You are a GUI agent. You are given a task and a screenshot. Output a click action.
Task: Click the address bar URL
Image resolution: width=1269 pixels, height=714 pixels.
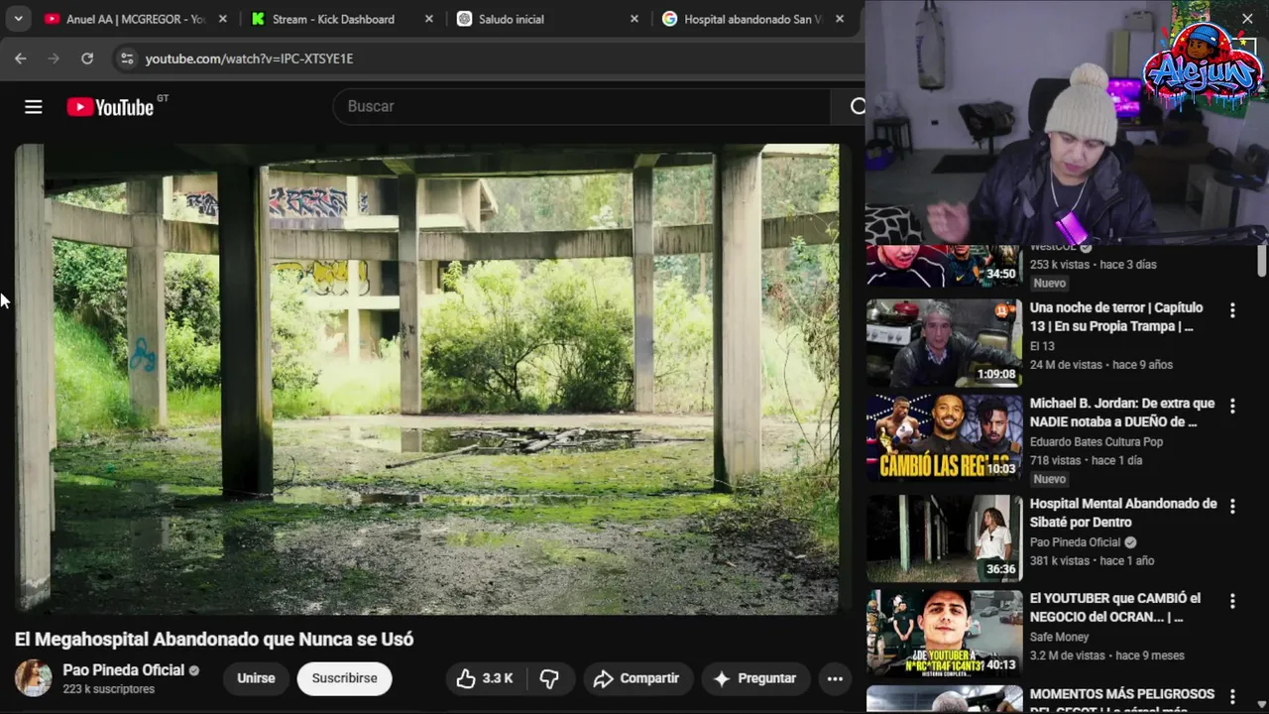click(249, 59)
